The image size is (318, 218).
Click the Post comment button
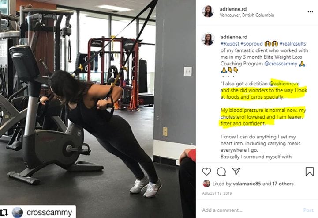tap(308, 210)
